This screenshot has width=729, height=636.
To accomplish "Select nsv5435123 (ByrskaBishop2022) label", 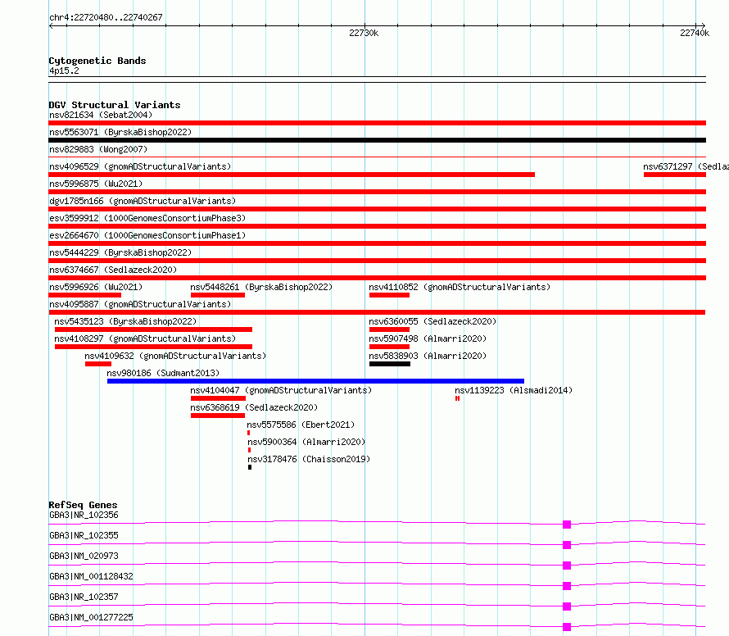I will 125,321.
